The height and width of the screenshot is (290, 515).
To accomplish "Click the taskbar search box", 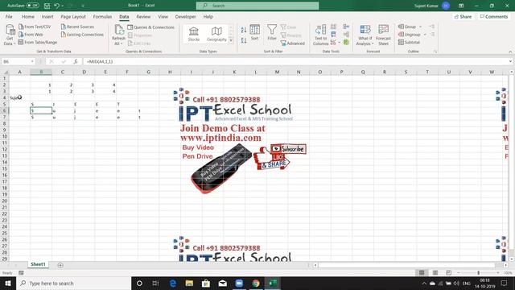I will coord(73,283).
